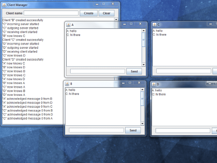Click scroll-down arrow in window B chat area
This screenshot has width=217, height=163.
(142, 123)
